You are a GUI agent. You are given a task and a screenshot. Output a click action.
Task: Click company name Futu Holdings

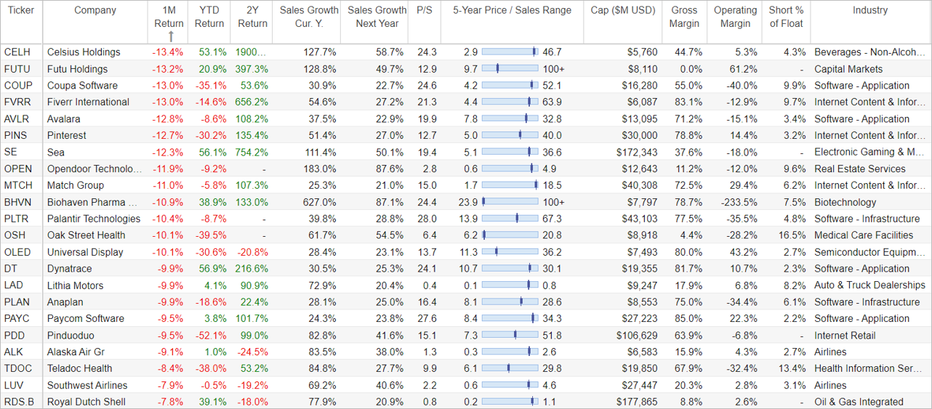pos(77,69)
